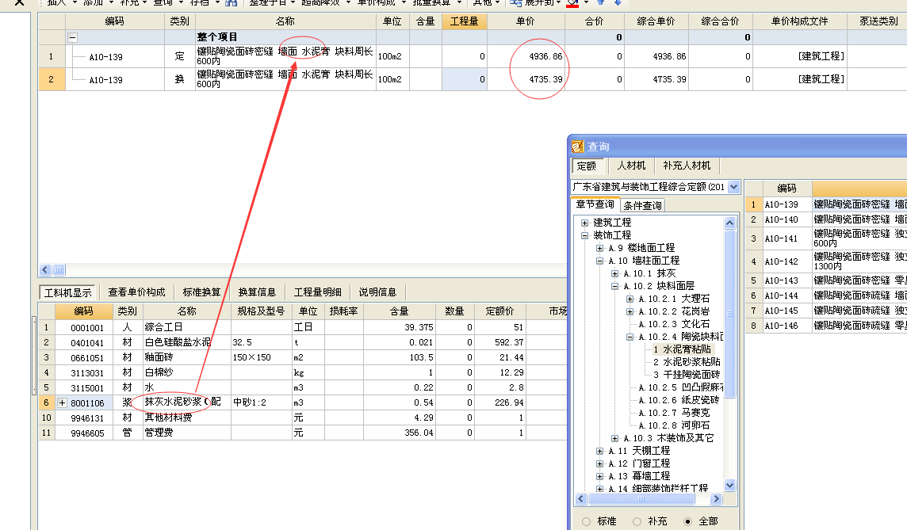Open the 换算信息 tab
907x530 pixels.
pos(257,292)
